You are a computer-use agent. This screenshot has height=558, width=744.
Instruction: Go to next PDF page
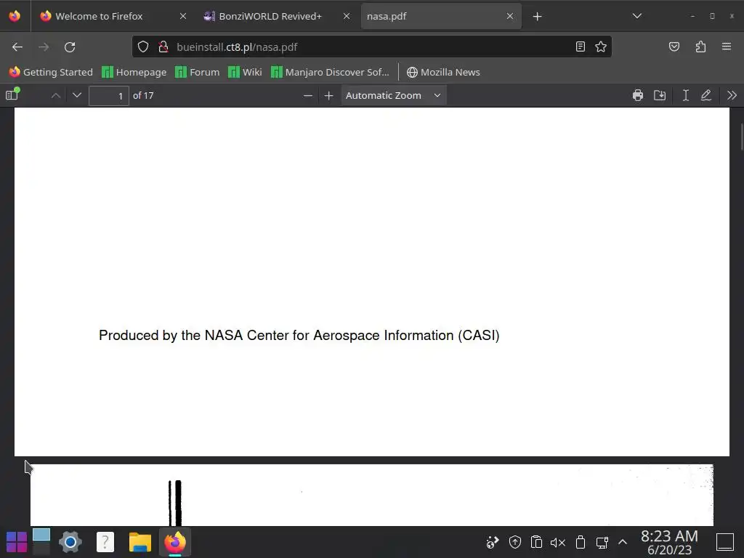coord(77,95)
